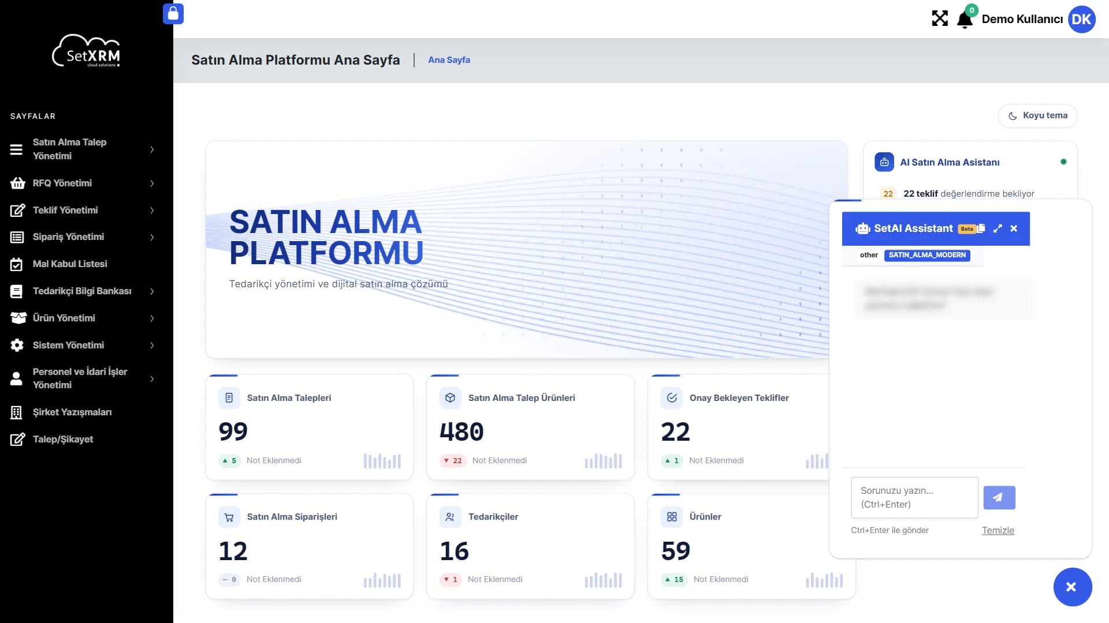Viewport: 1109px width, 623px height.
Task: Expand RFQ Yönetimi submenu
Action: (82, 183)
